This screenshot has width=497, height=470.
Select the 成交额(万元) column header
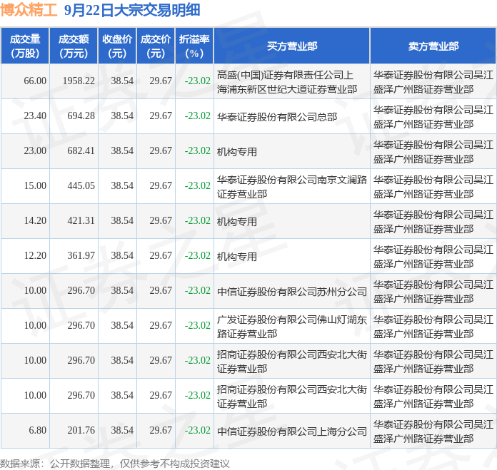click(x=74, y=46)
